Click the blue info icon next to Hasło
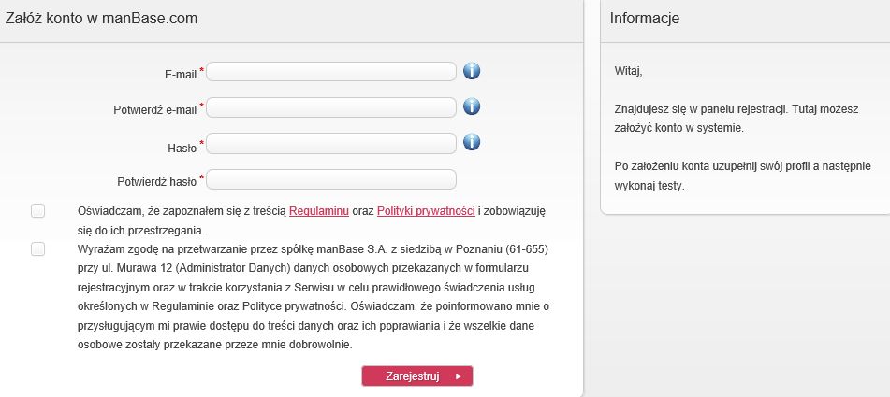This screenshot has width=890, height=397. [x=472, y=142]
